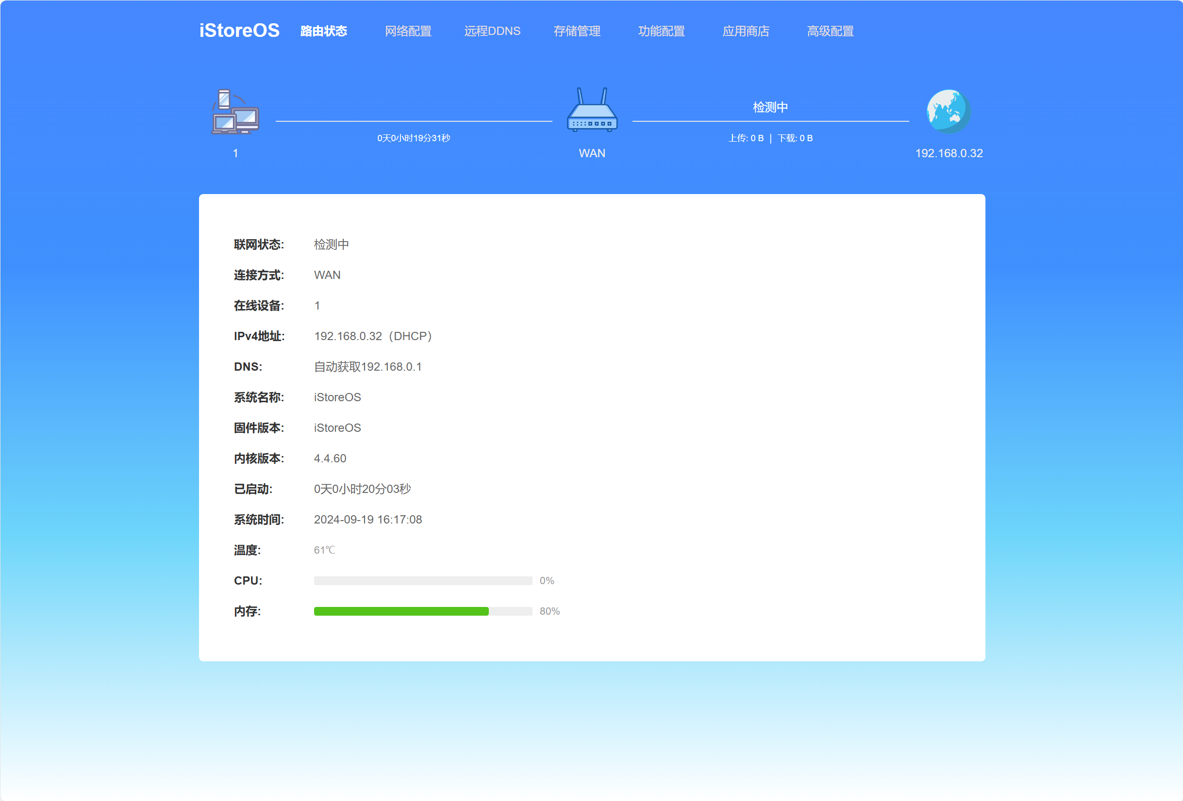Click the 温度 label

coord(248,550)
